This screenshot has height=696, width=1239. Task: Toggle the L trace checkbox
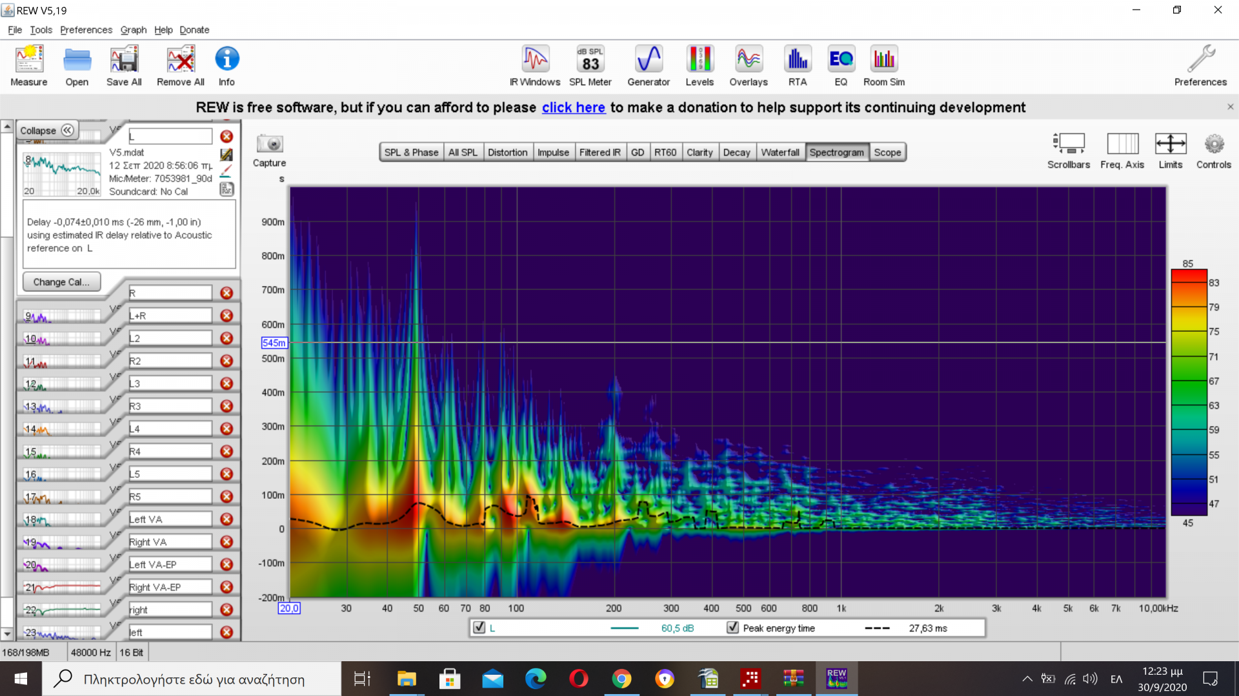tap(479, 627)
